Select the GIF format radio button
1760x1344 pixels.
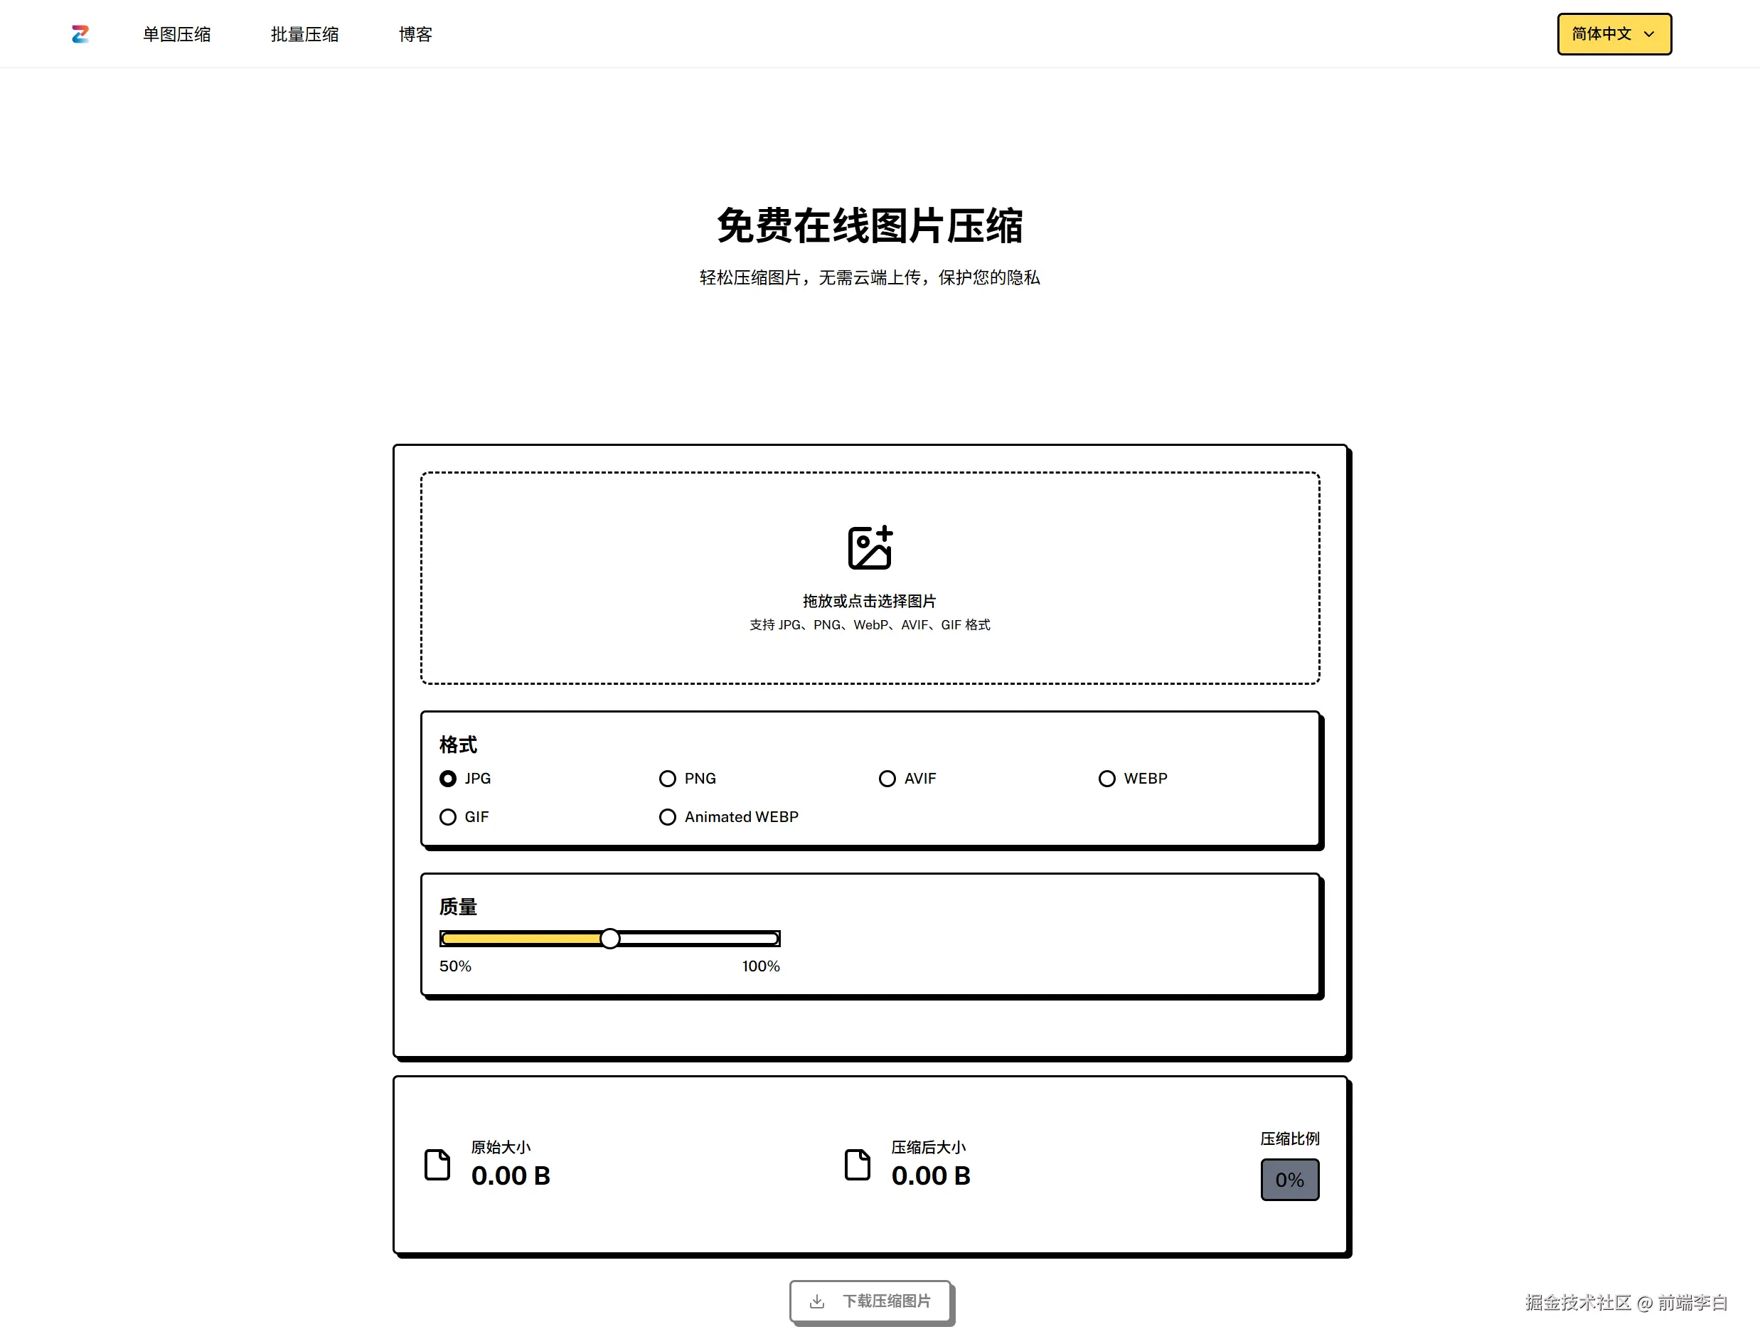[448, 817]
